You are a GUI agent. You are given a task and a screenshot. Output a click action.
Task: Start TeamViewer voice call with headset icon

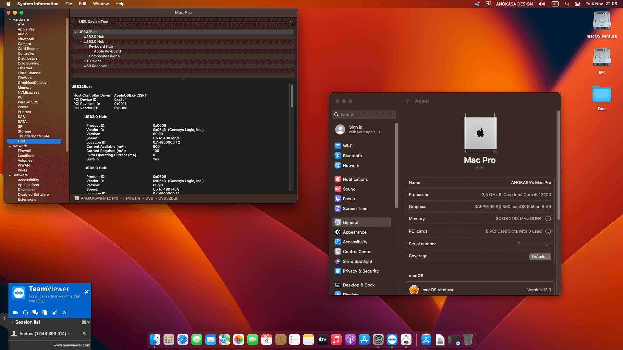tap(25, 313)
